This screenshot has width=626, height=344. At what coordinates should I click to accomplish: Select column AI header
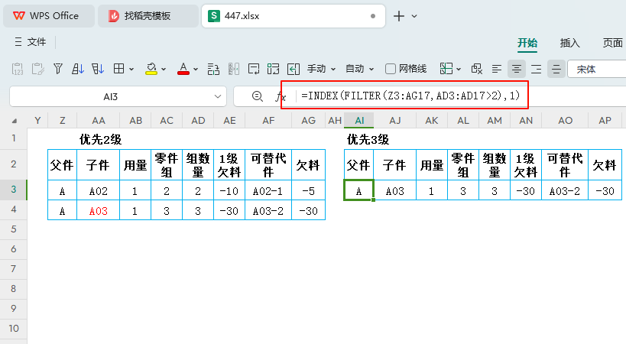pos(359,121)
